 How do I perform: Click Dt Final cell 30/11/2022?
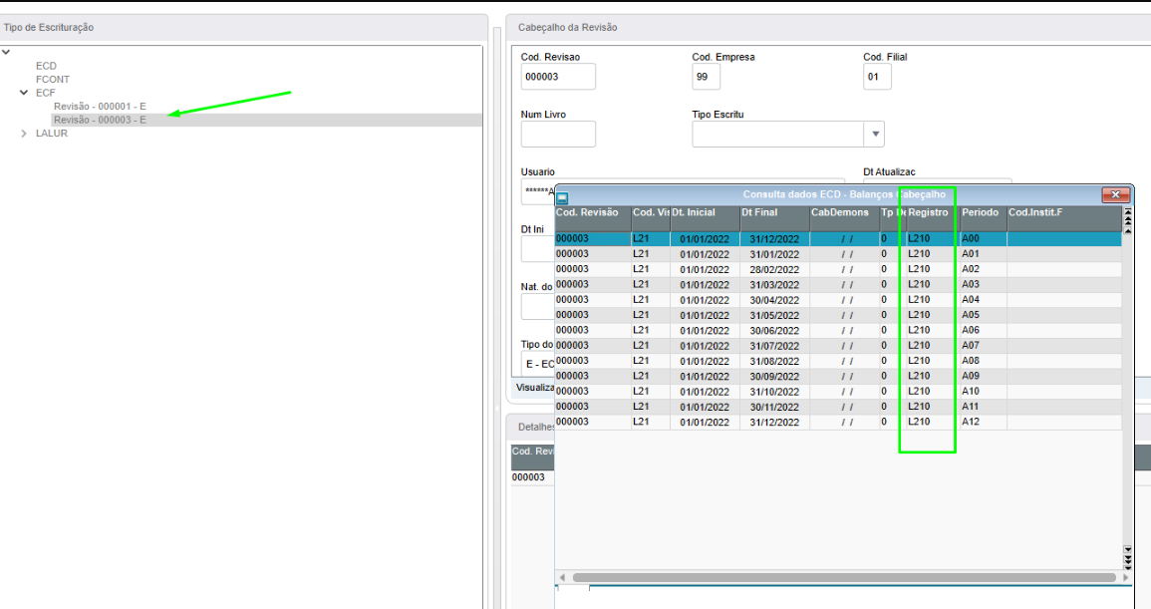tap(774, 407)
